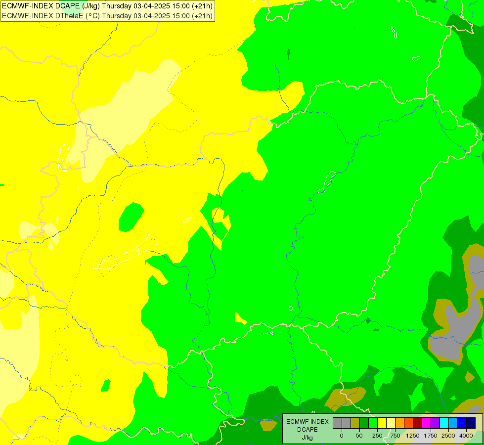Click the legend value 2500
Screen dimensions: 484x445
coord(448,436)
